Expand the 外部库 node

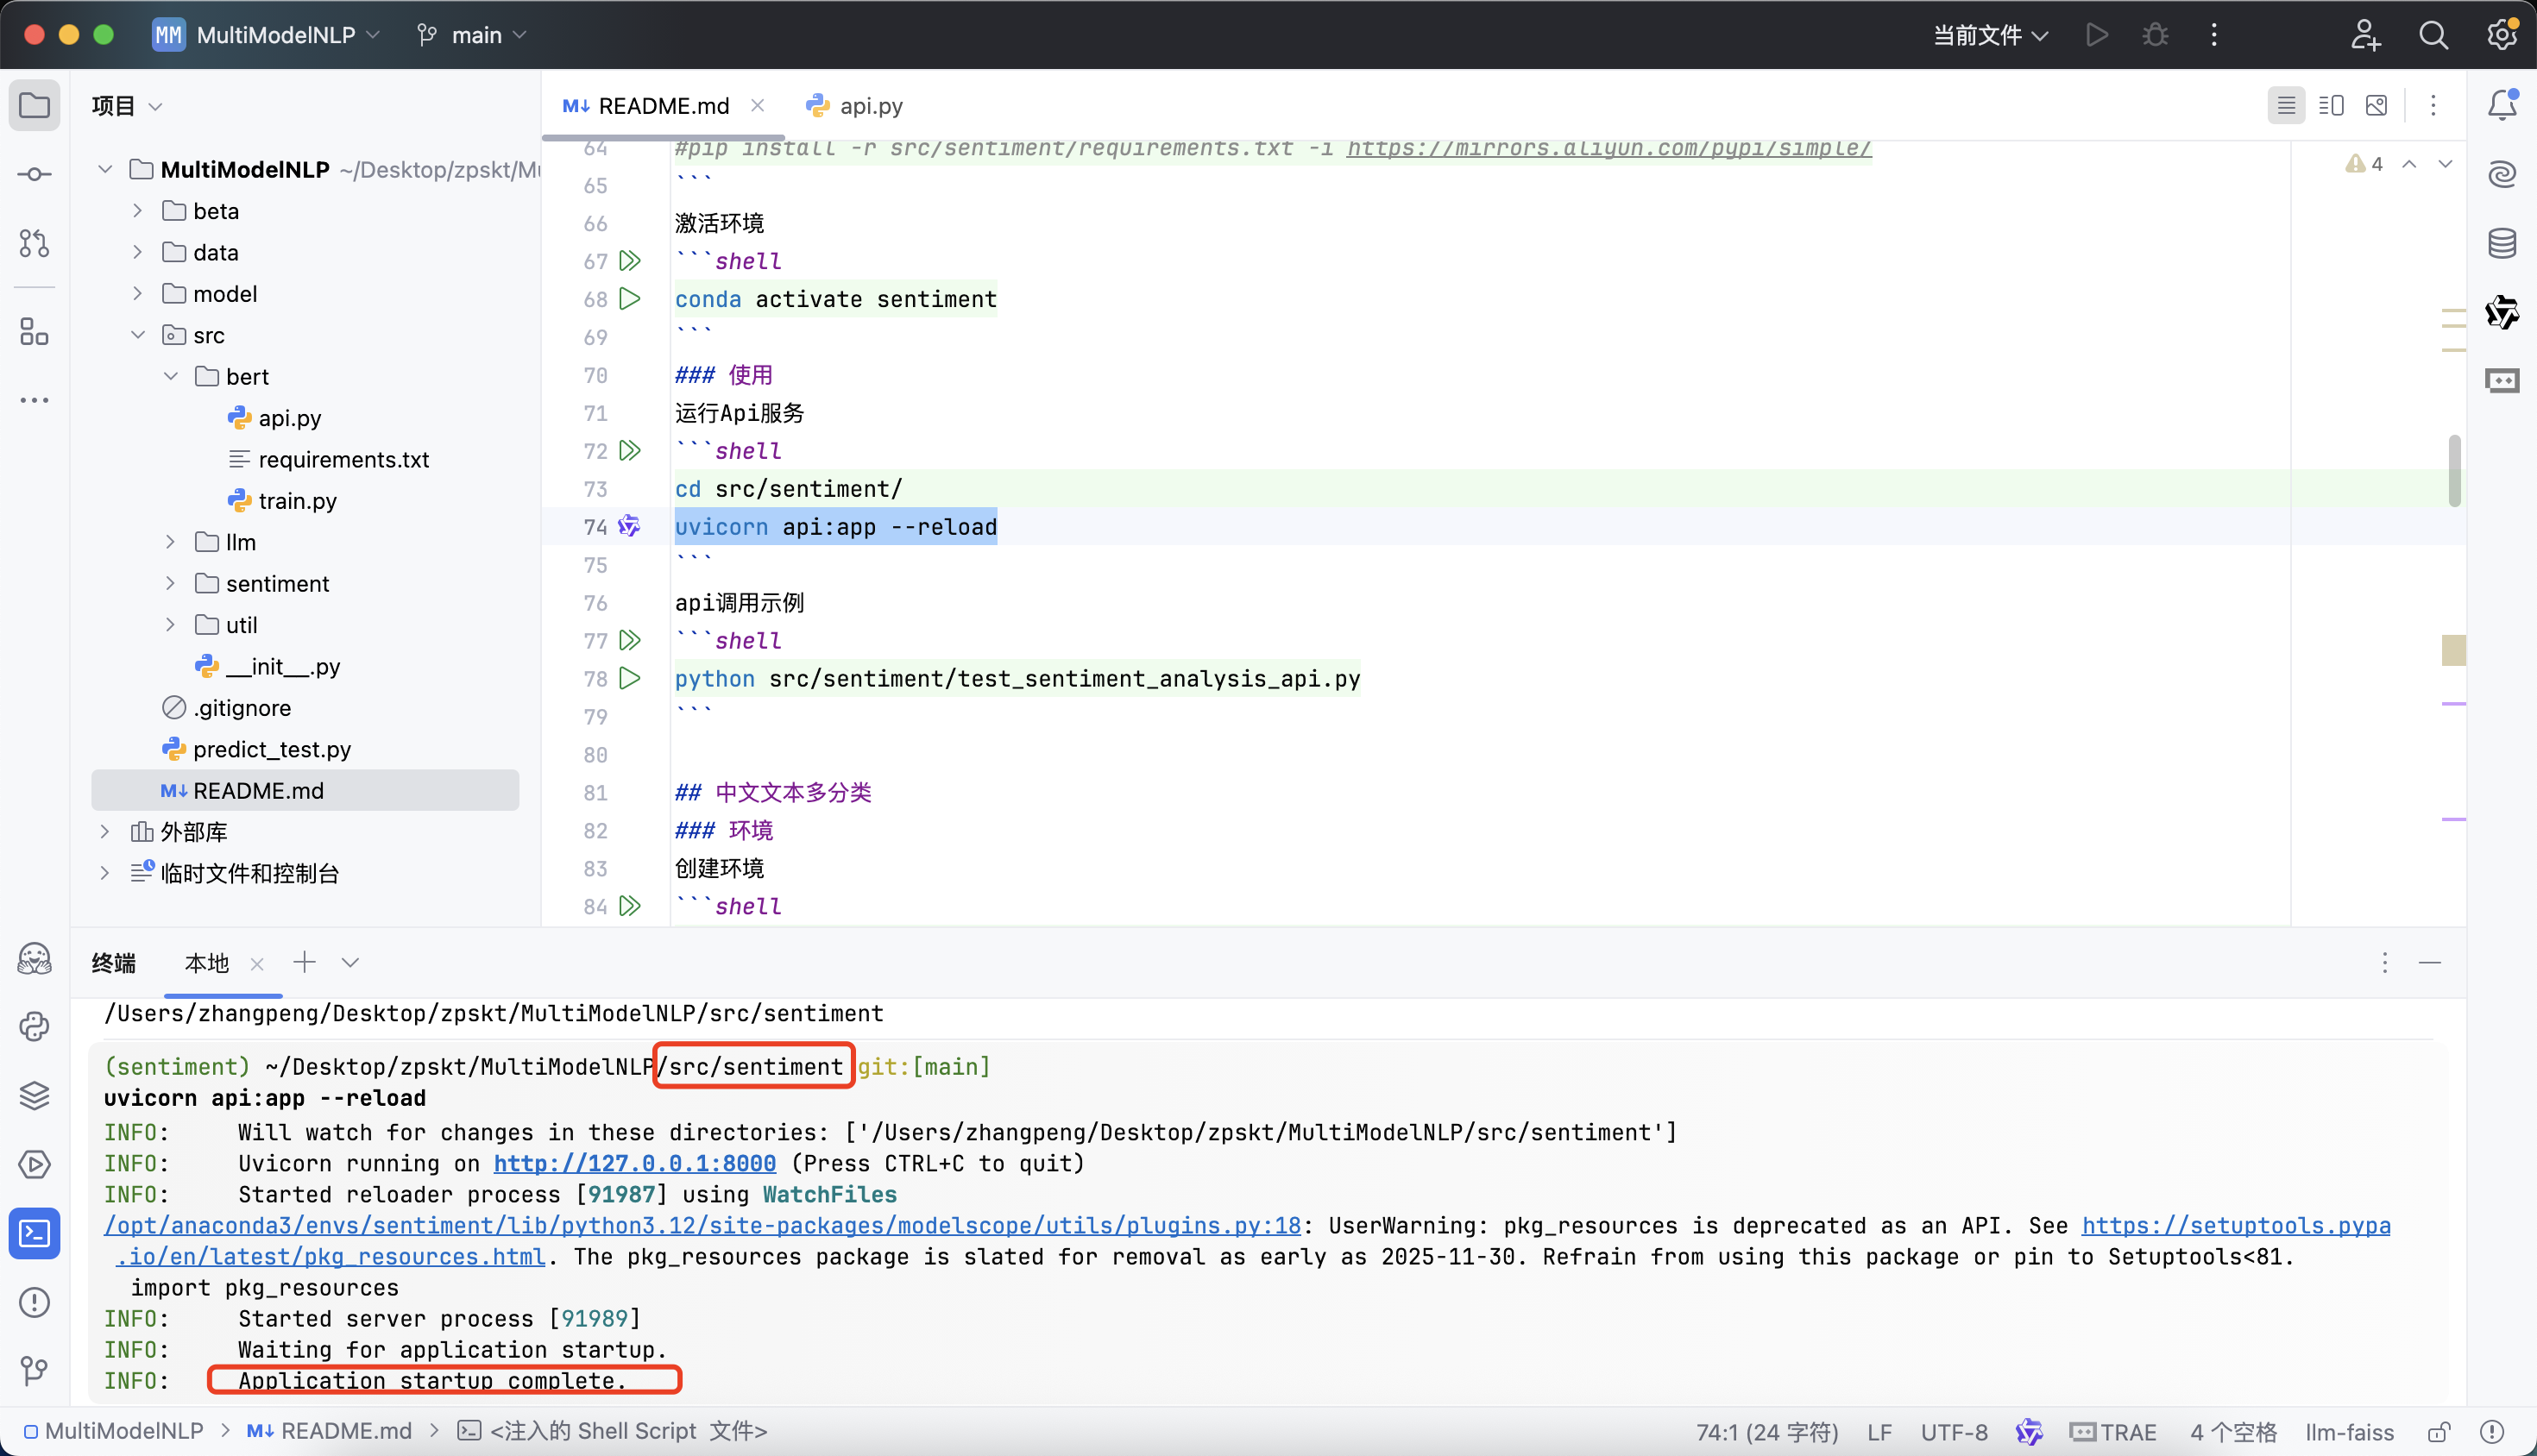click(105, 832)
